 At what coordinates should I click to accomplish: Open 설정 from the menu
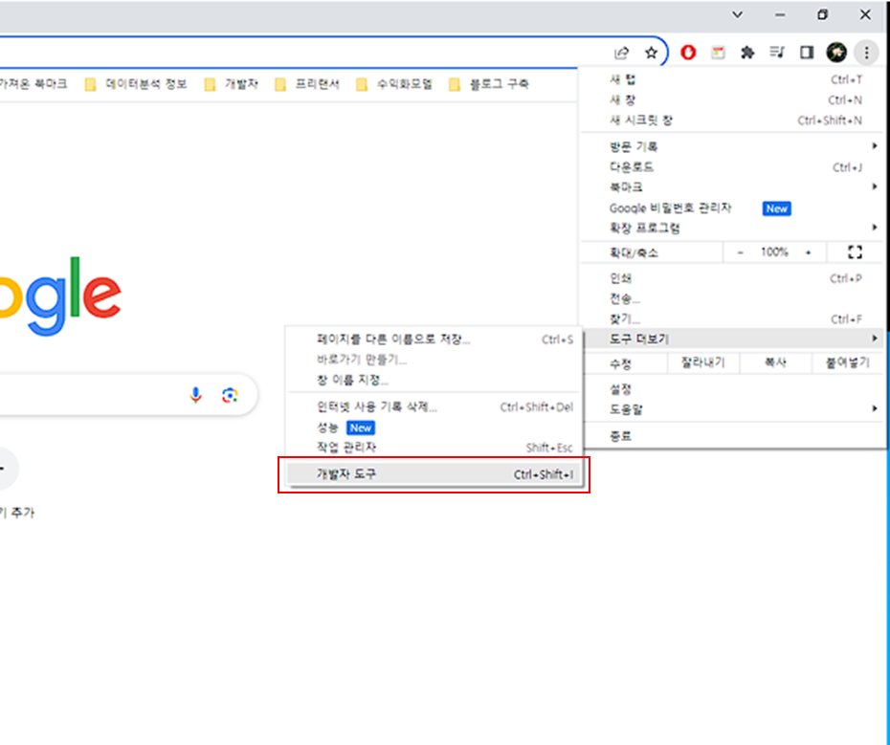click(x=733, y=388)
